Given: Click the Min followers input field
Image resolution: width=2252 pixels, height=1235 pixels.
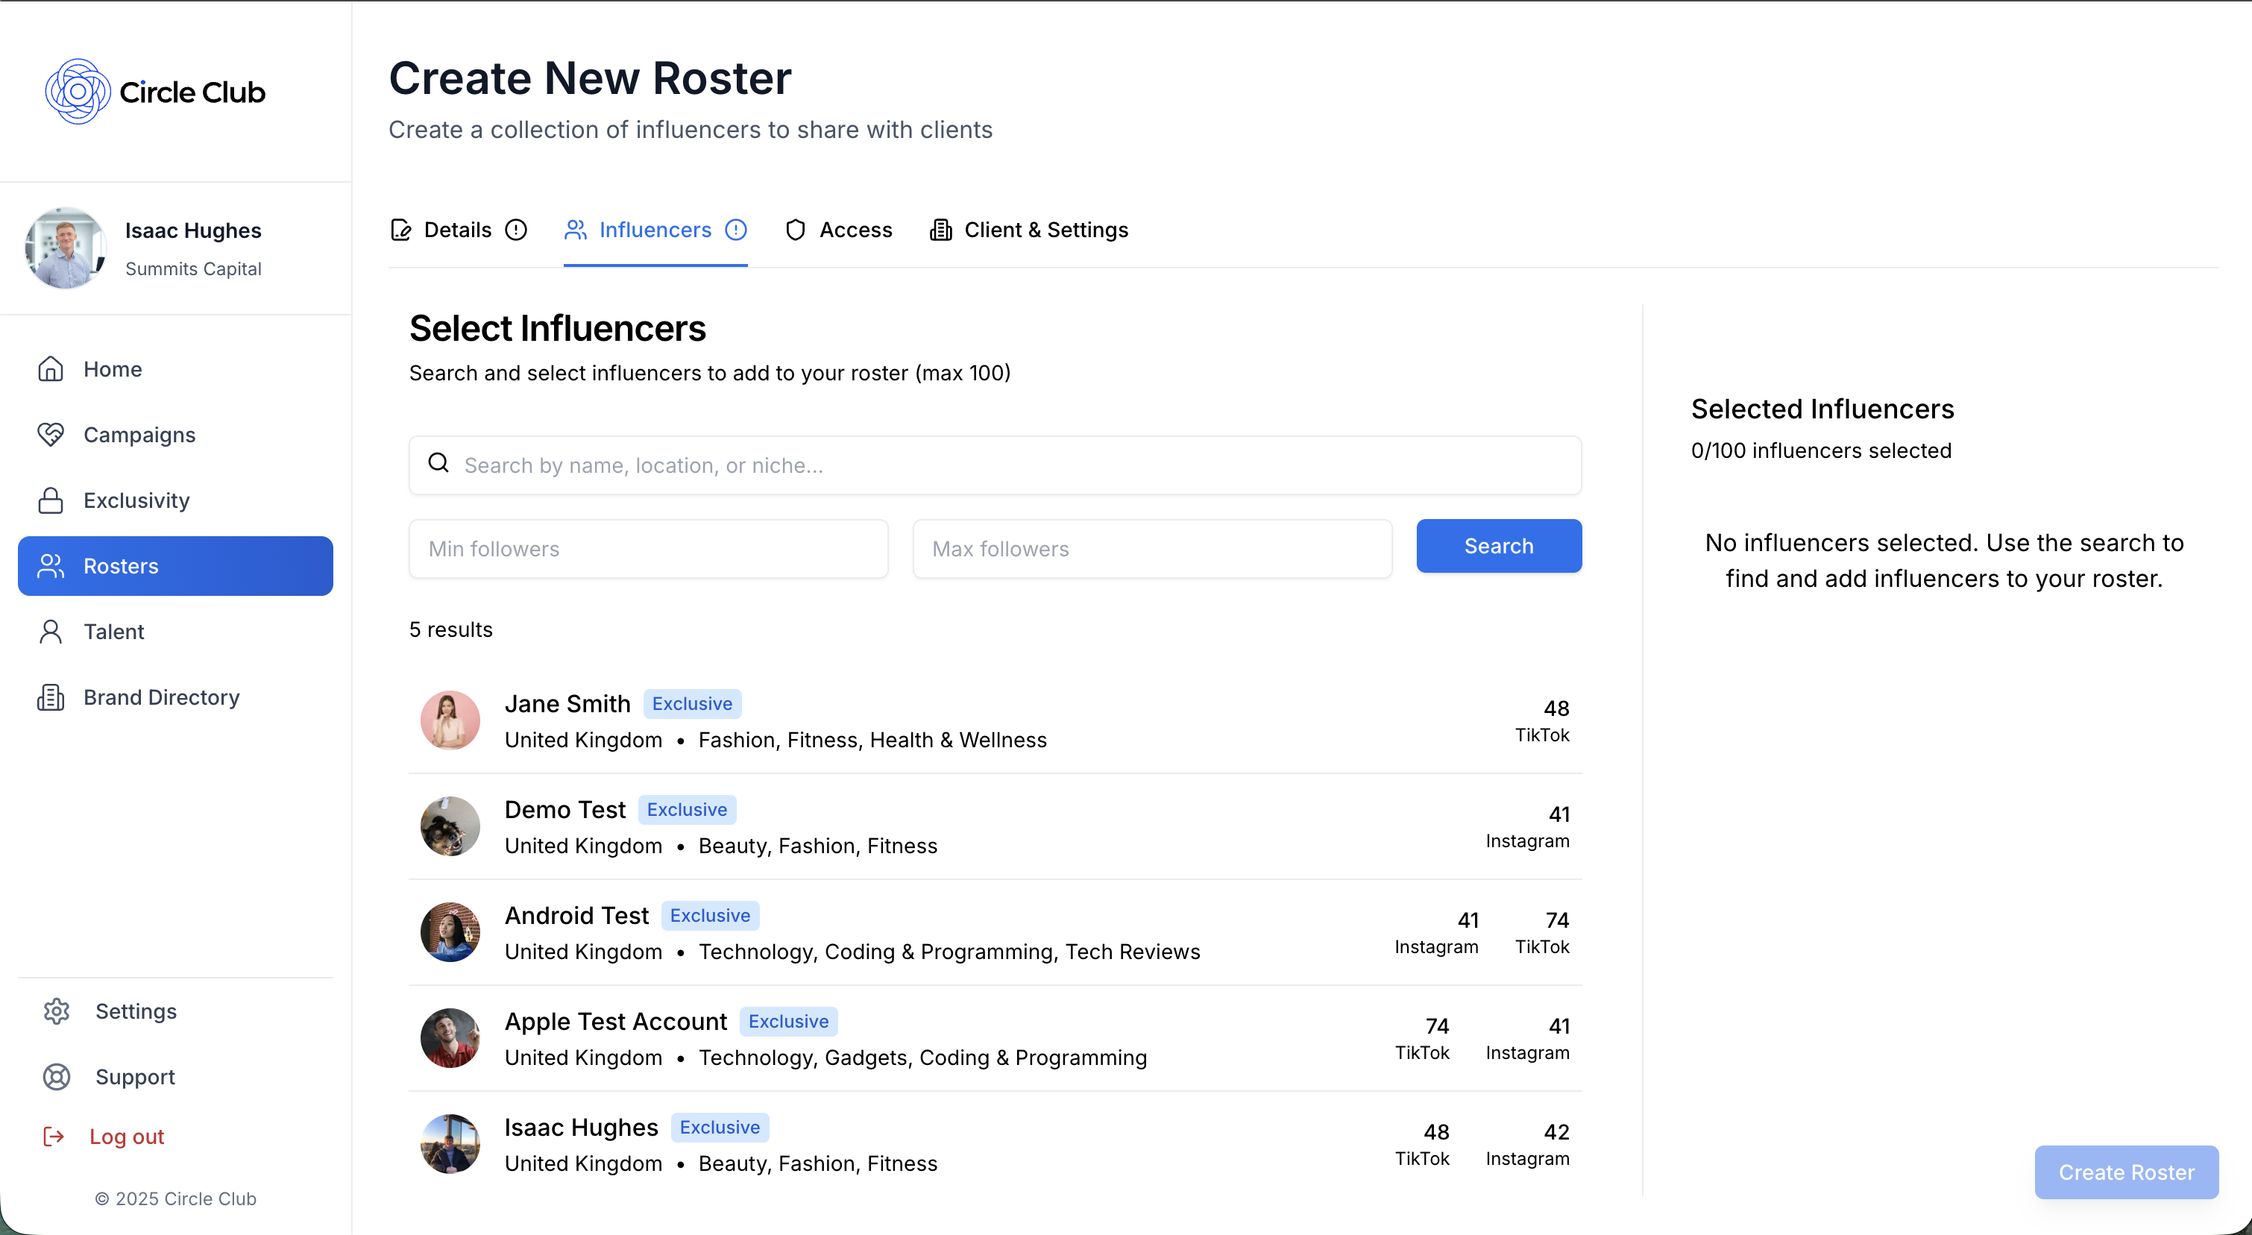Looking at the screenshot, I should [x=648, y=548].
